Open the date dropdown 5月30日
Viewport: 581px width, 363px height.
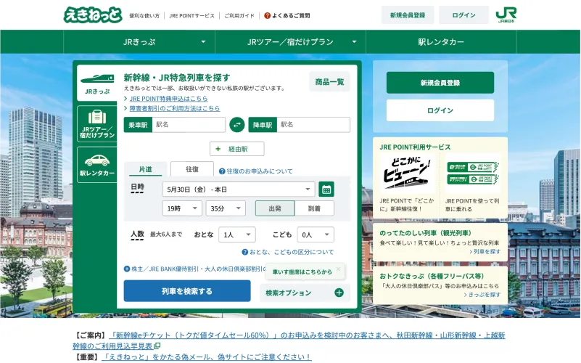click(x=239, y=189)
